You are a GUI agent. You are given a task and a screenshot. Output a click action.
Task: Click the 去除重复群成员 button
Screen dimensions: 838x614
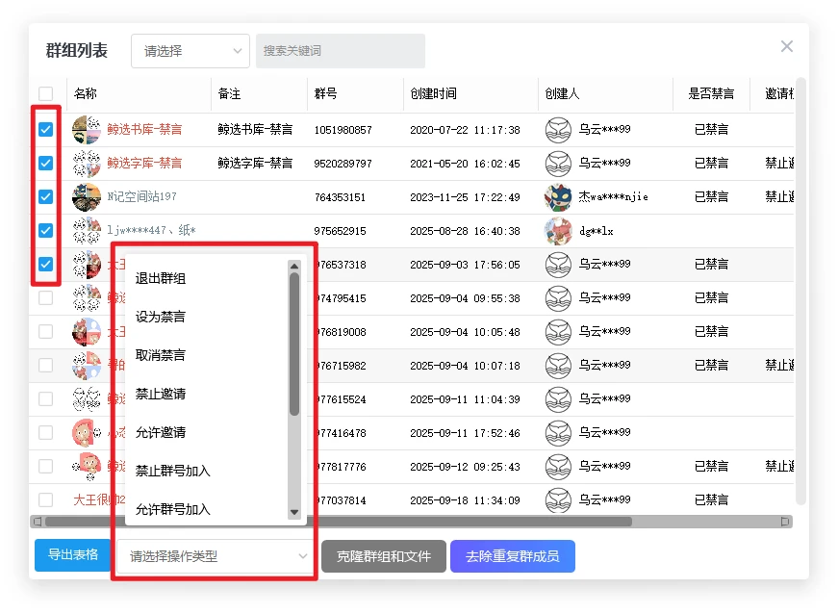point(512,556)
